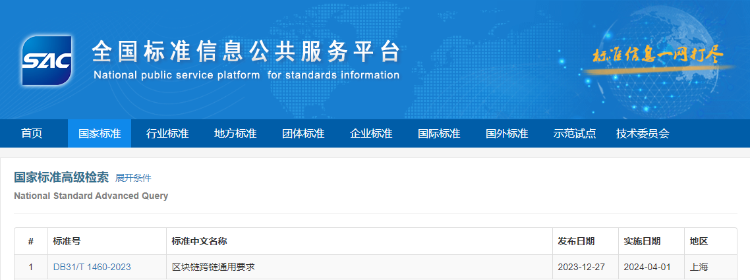Expand search conditions via 展开条件
Viewport: 750px width, 280px height.
(133, 179)
